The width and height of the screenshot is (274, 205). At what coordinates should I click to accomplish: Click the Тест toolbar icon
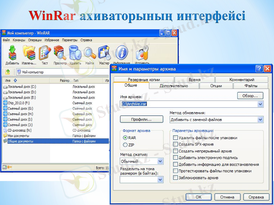pyautogui.click(x=45, y=53)
